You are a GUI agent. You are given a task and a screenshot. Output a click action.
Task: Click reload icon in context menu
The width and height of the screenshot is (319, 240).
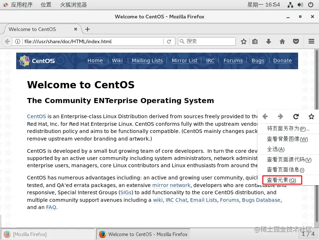tap(296, 116)
